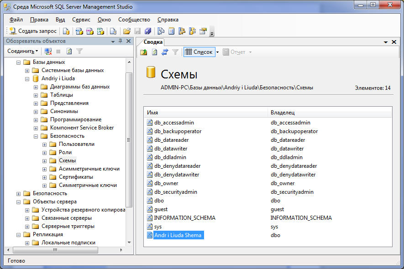Refresh the Summary page list
This screenshot has height=269, width=404.
coord(154,52)
